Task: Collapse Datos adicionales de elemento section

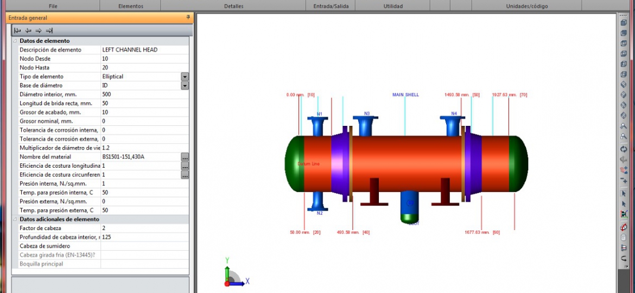Action: point(15,219)
